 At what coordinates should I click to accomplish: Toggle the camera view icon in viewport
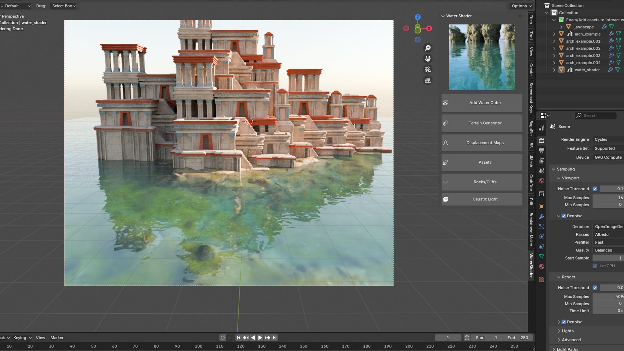[x=428, y=69]
